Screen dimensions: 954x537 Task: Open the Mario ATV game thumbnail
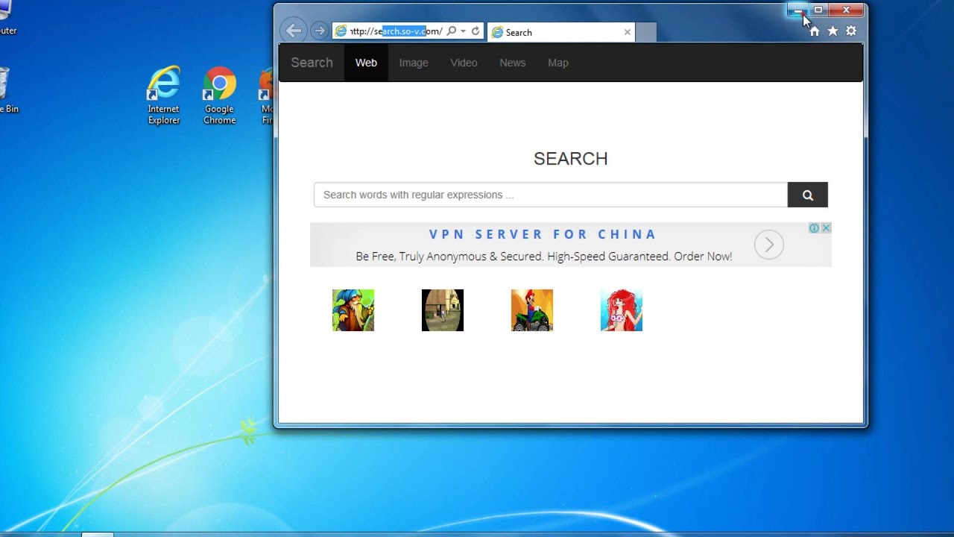coord(532,310)
